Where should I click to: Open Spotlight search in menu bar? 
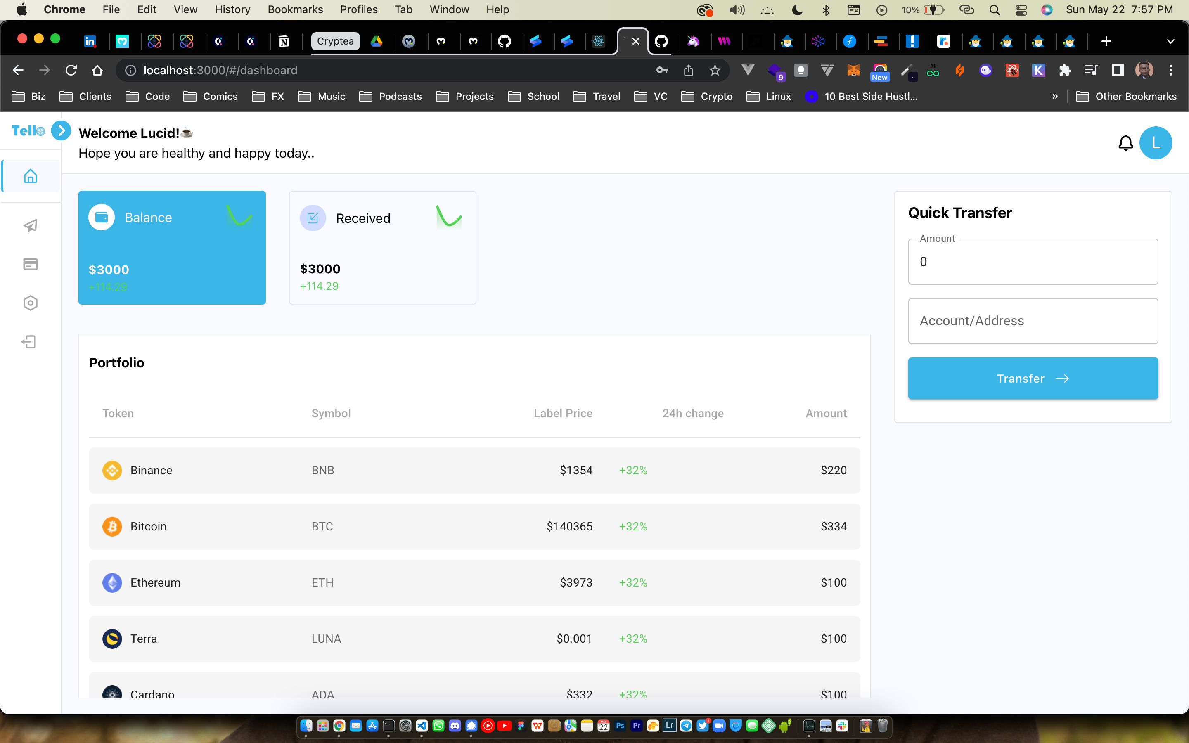[x=995, y=10]
